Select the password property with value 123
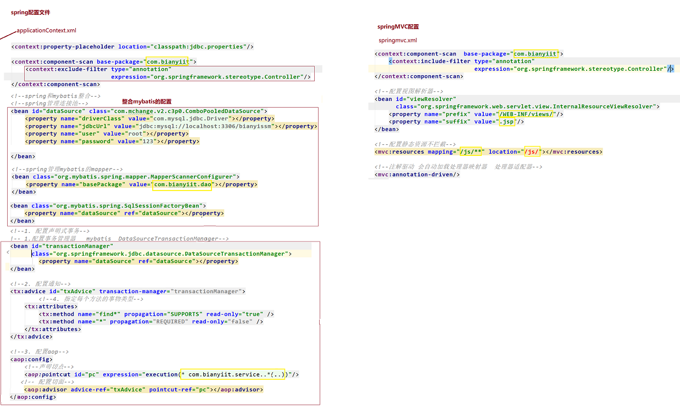Image resolution: width=680 pixels, height=409 pixels. [112, 142]
